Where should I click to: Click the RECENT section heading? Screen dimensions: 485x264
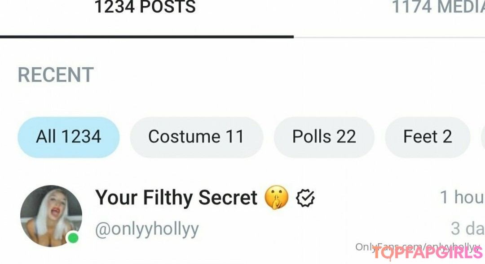(56, 75)
